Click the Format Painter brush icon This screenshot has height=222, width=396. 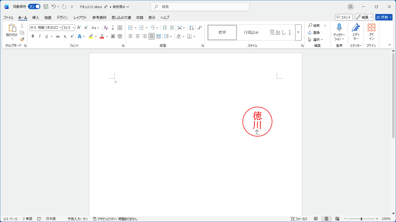pos(22,39)
